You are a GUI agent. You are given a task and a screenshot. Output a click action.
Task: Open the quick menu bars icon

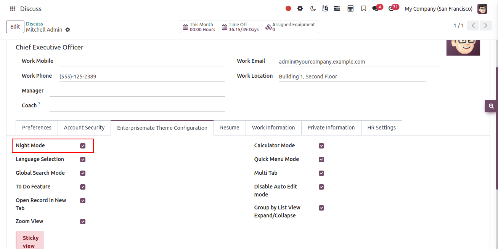coord(337,8)
